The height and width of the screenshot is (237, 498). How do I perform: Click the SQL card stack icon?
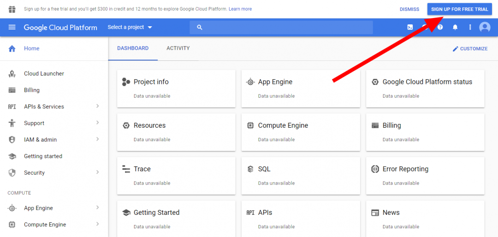(x=250, y=169)
